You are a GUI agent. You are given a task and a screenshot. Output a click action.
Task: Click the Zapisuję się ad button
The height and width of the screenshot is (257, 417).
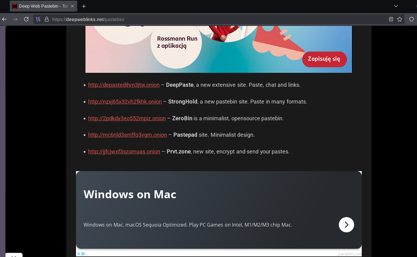325,59
